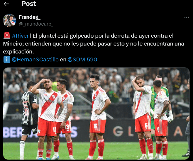
Task: Click the red siren emoji in the post
Action: tap(7, 36)
